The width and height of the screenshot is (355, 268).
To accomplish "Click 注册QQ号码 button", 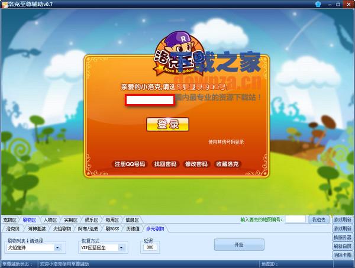I will 130,164.
